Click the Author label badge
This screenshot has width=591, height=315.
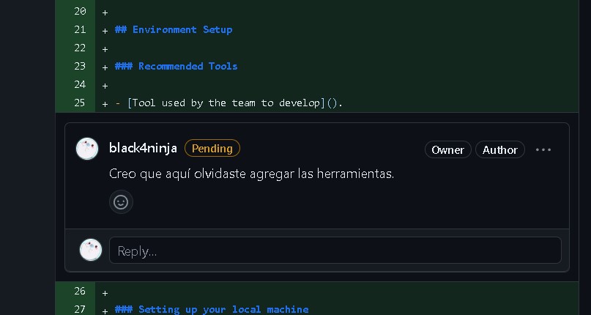pos(500,149)
